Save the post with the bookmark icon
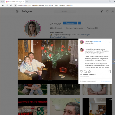The image size is (115, 115). point(110,71)
